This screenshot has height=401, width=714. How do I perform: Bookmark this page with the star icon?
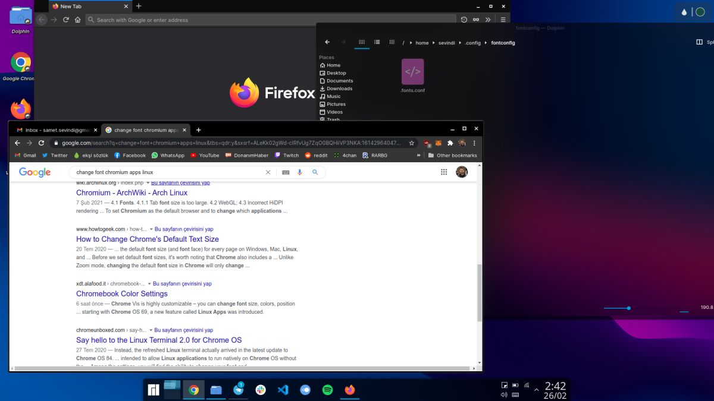(x=412, y=143)
